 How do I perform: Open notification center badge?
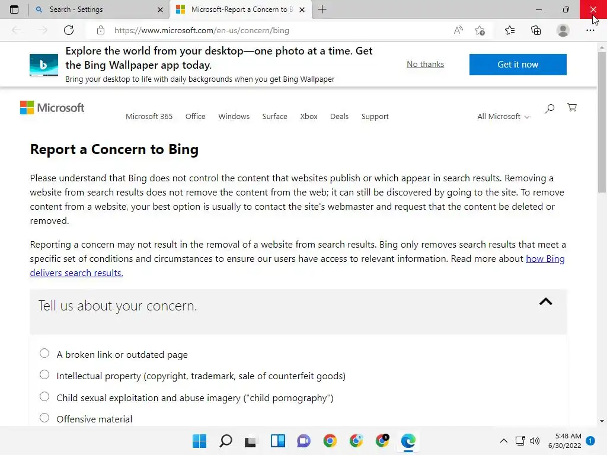[590, 441]
